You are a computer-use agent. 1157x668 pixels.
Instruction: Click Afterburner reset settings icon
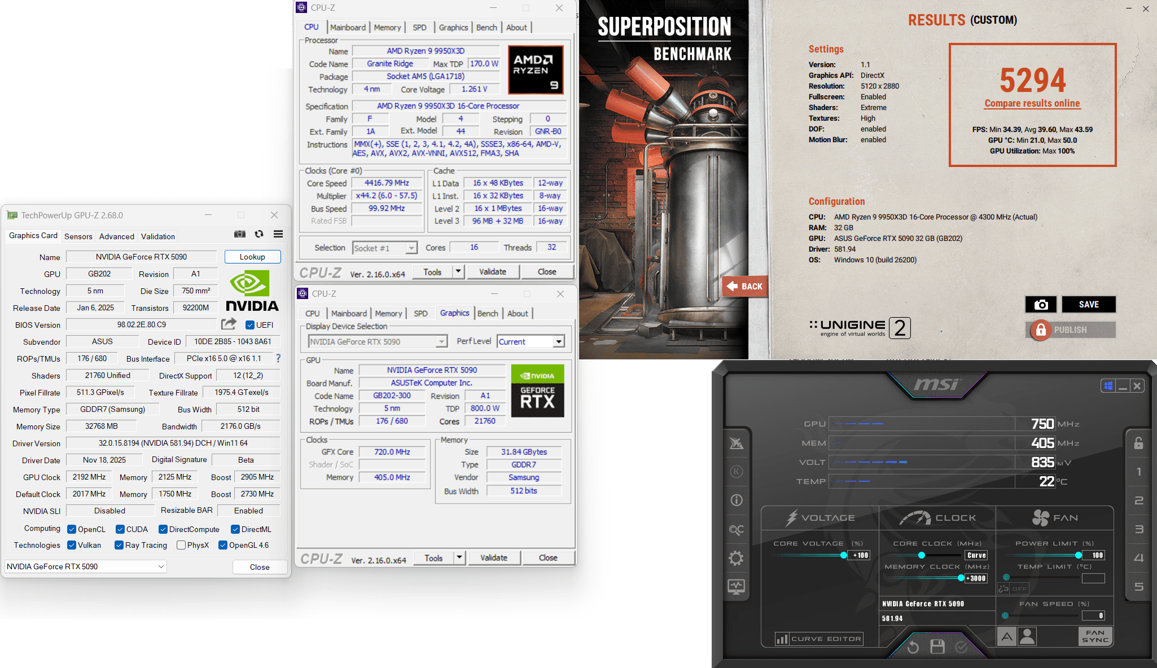pos(913,647)
